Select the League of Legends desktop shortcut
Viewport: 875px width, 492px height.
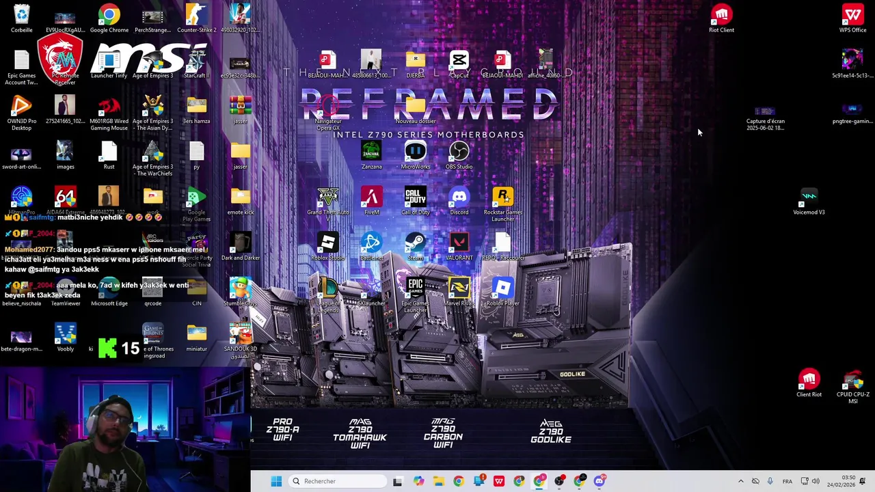327,295
